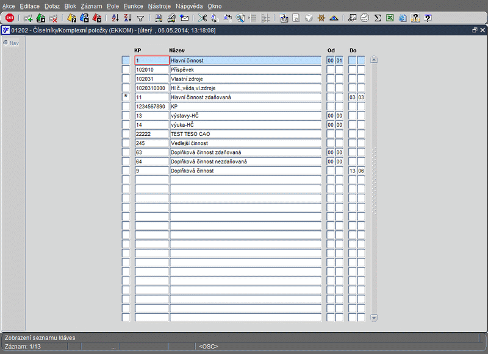Viewport: 488px width, 354px height.
Task: Click the Internet Explorer browser icon
Action: (403, 18)
